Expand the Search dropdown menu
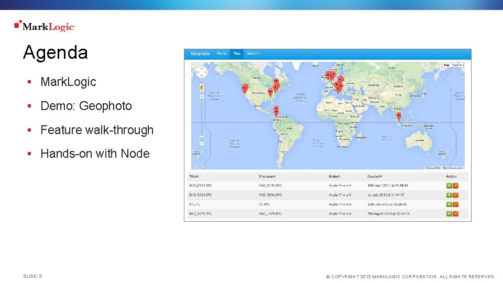503x283 pixels. 253,53
